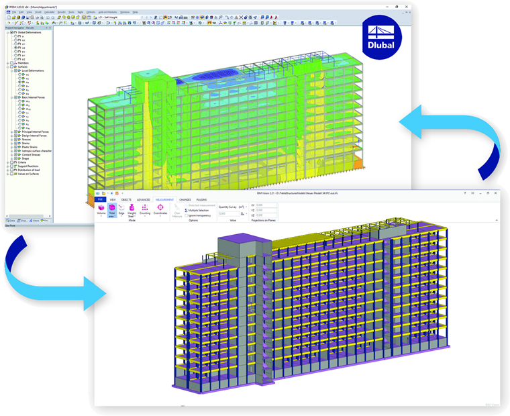Close the Project Navigator panel
510x416 pixels.
[x=50, y=28]
